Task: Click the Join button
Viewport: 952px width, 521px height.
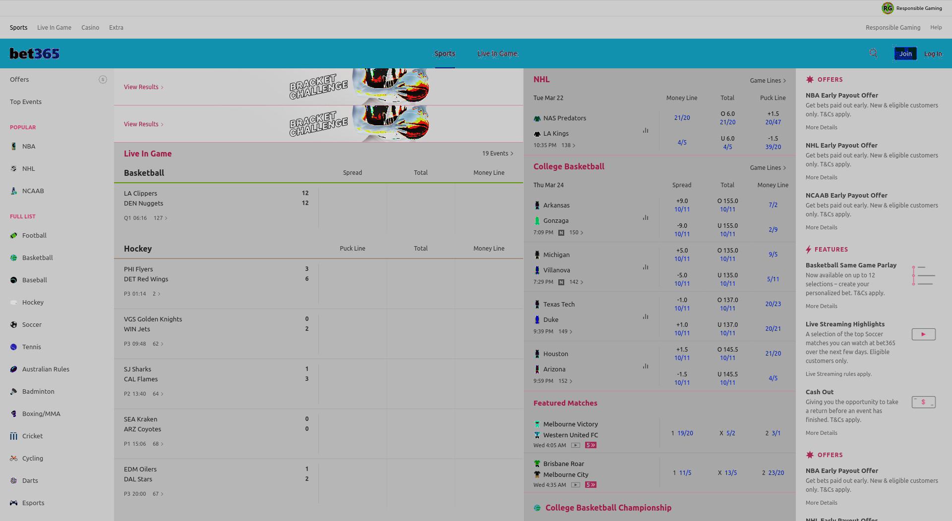Action: (x=905, y=53)
